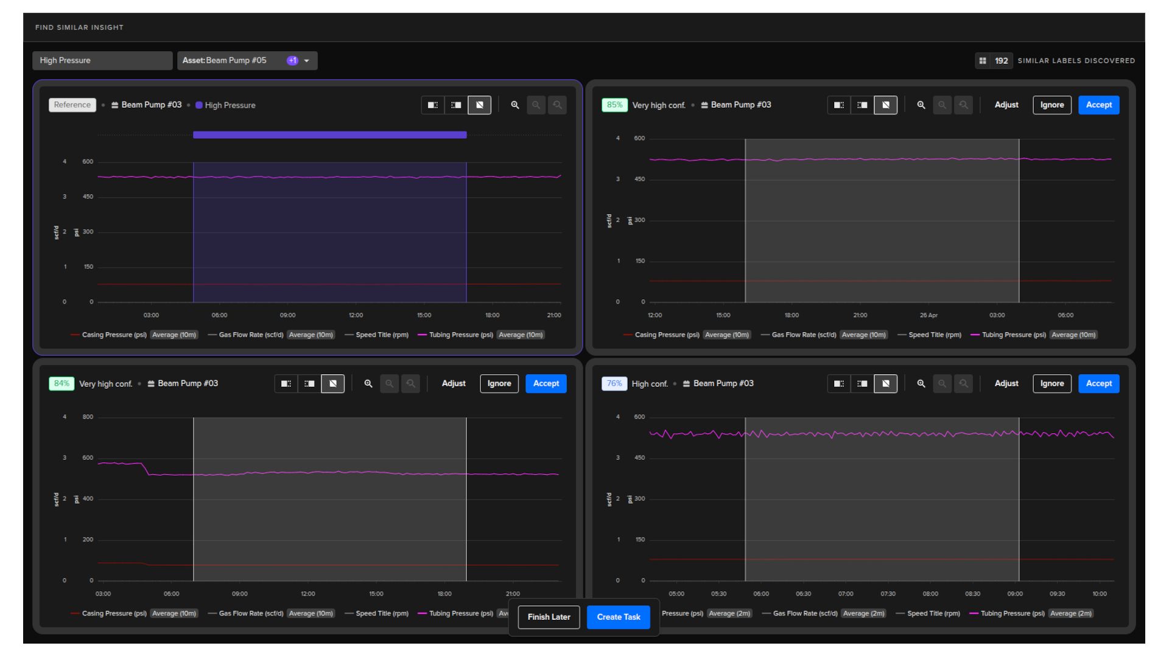1169x657 pixels.
Task: Zoom in on the 84% confidence chart
Action: point(368,384)
